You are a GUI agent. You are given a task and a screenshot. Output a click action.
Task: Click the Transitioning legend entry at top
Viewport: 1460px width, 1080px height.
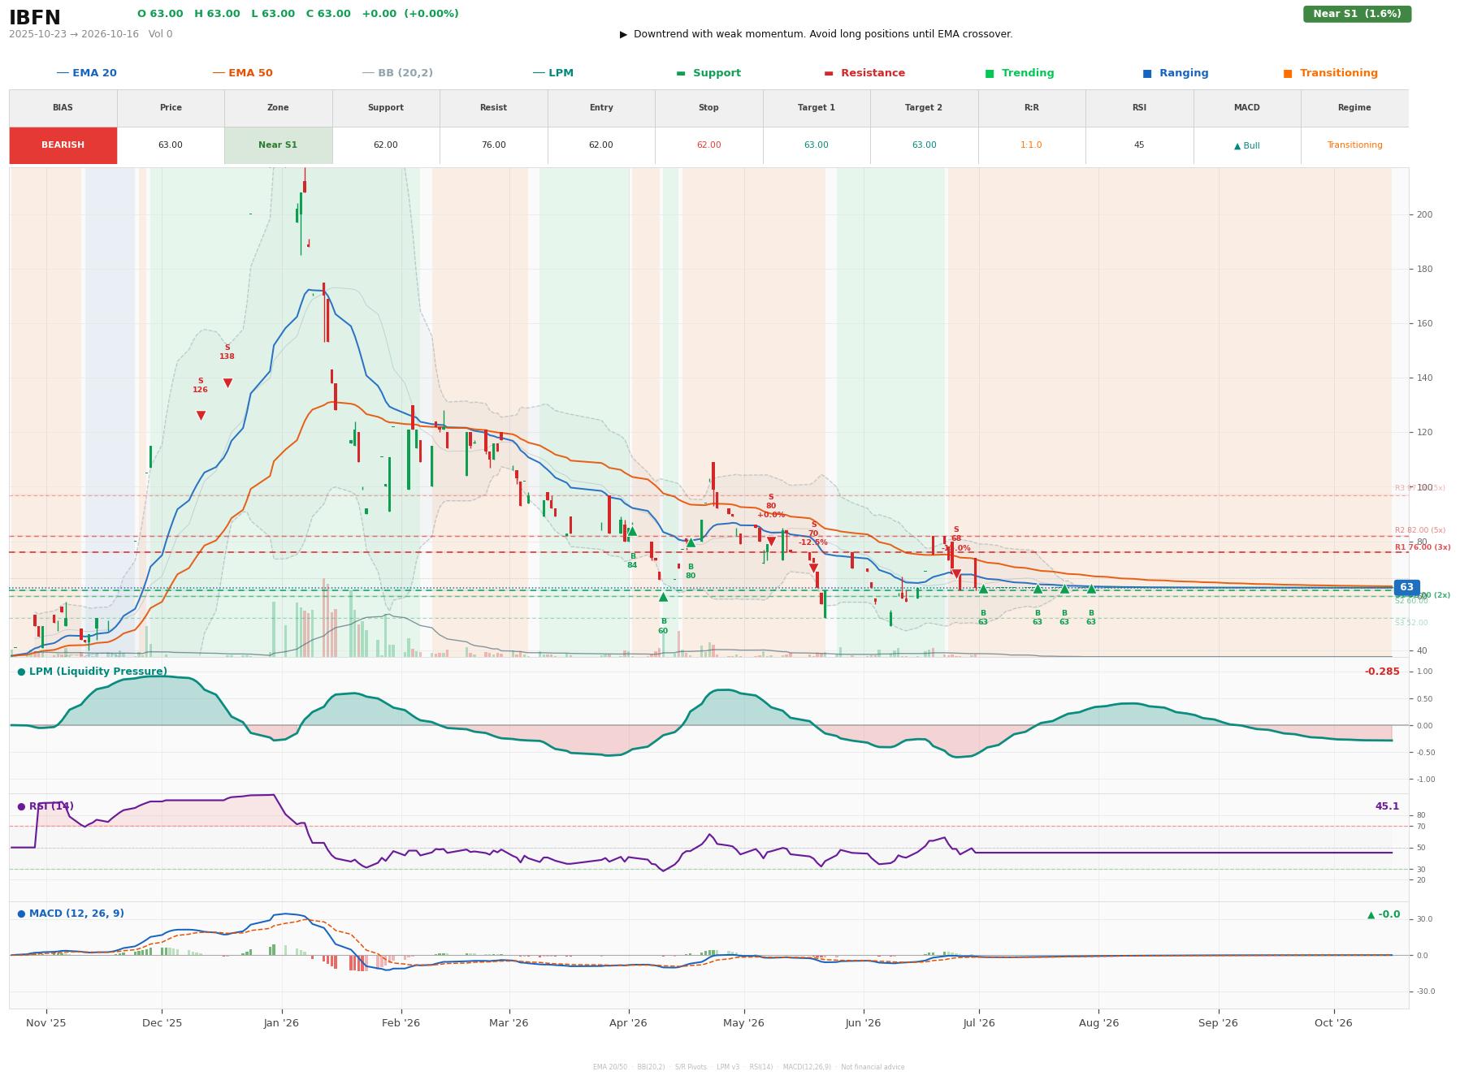pyautogui.click(x=1331, y=73)
